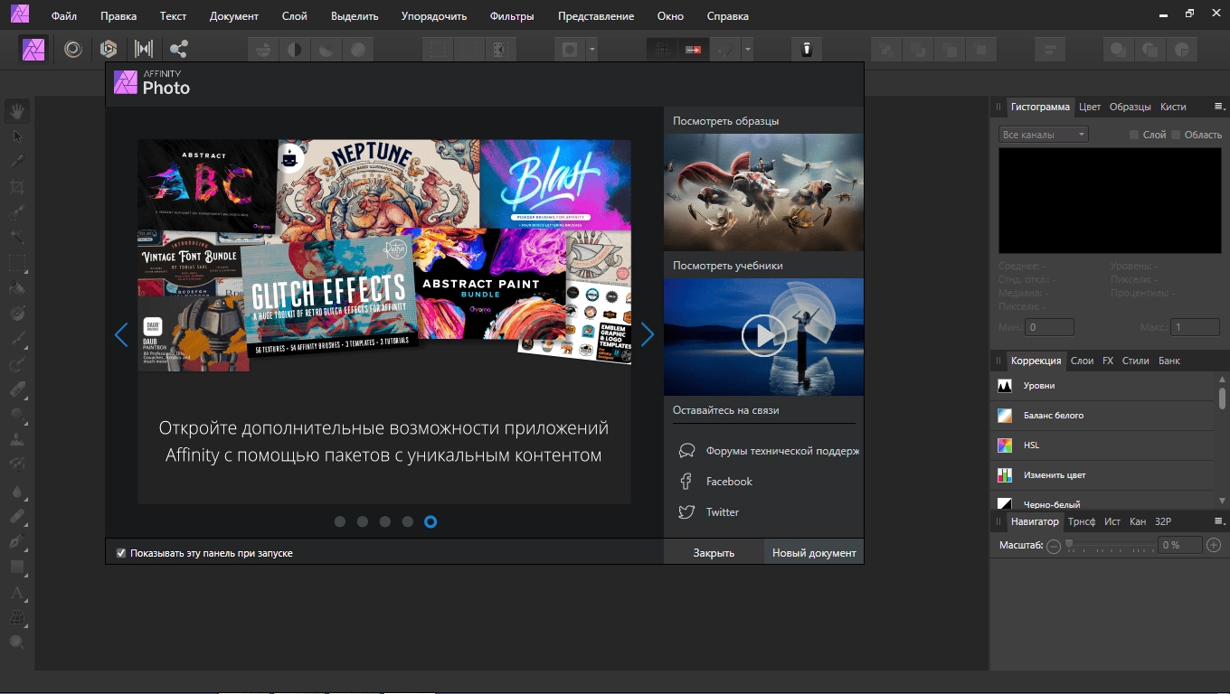Play the tutorials video thumbnail

coord(763,337)
